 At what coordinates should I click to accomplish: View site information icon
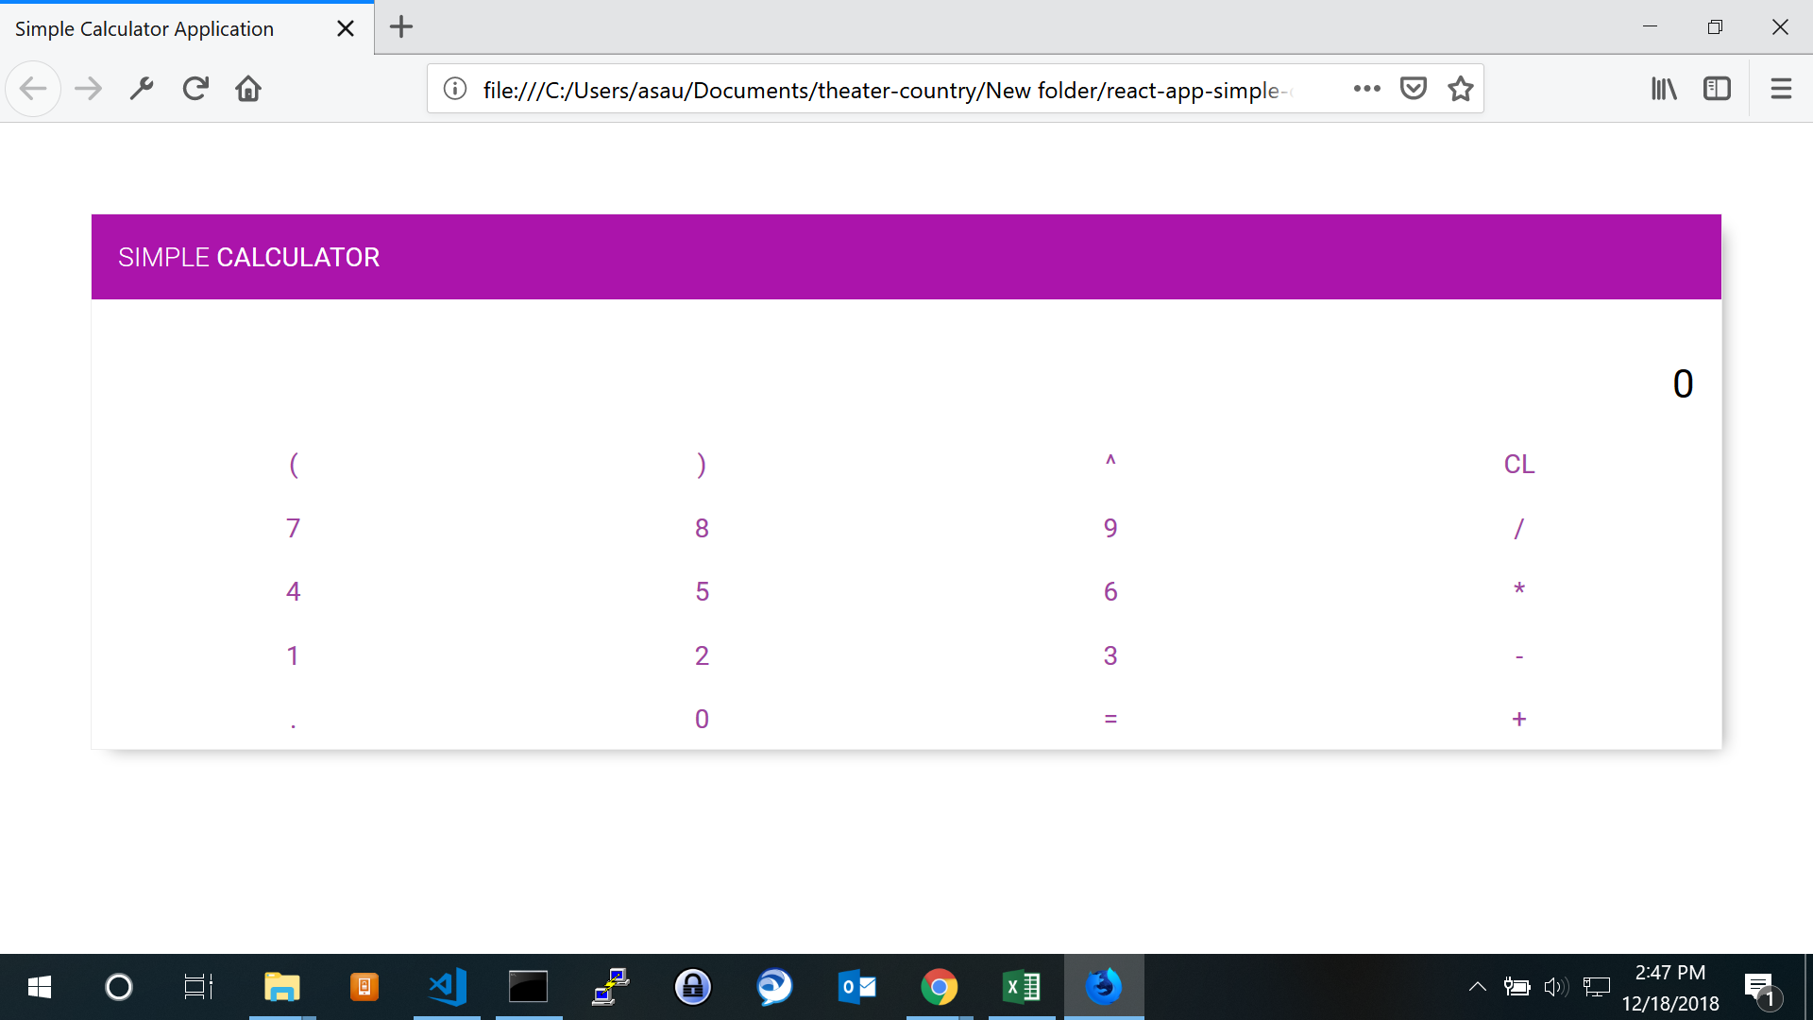(x=455, y=89)
